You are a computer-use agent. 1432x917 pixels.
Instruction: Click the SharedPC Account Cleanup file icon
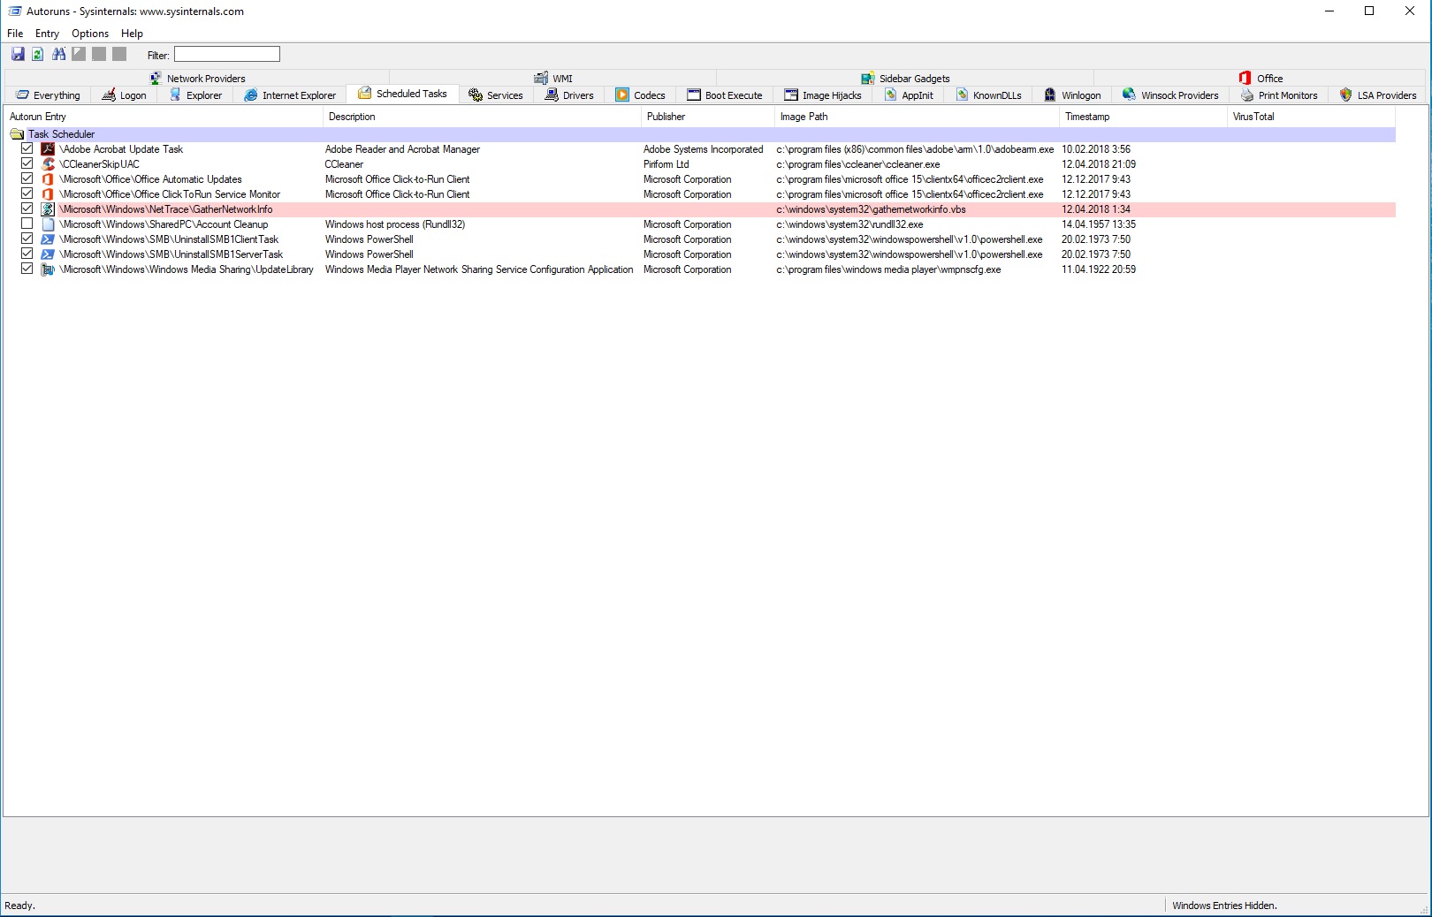click(x=48, y=224)
